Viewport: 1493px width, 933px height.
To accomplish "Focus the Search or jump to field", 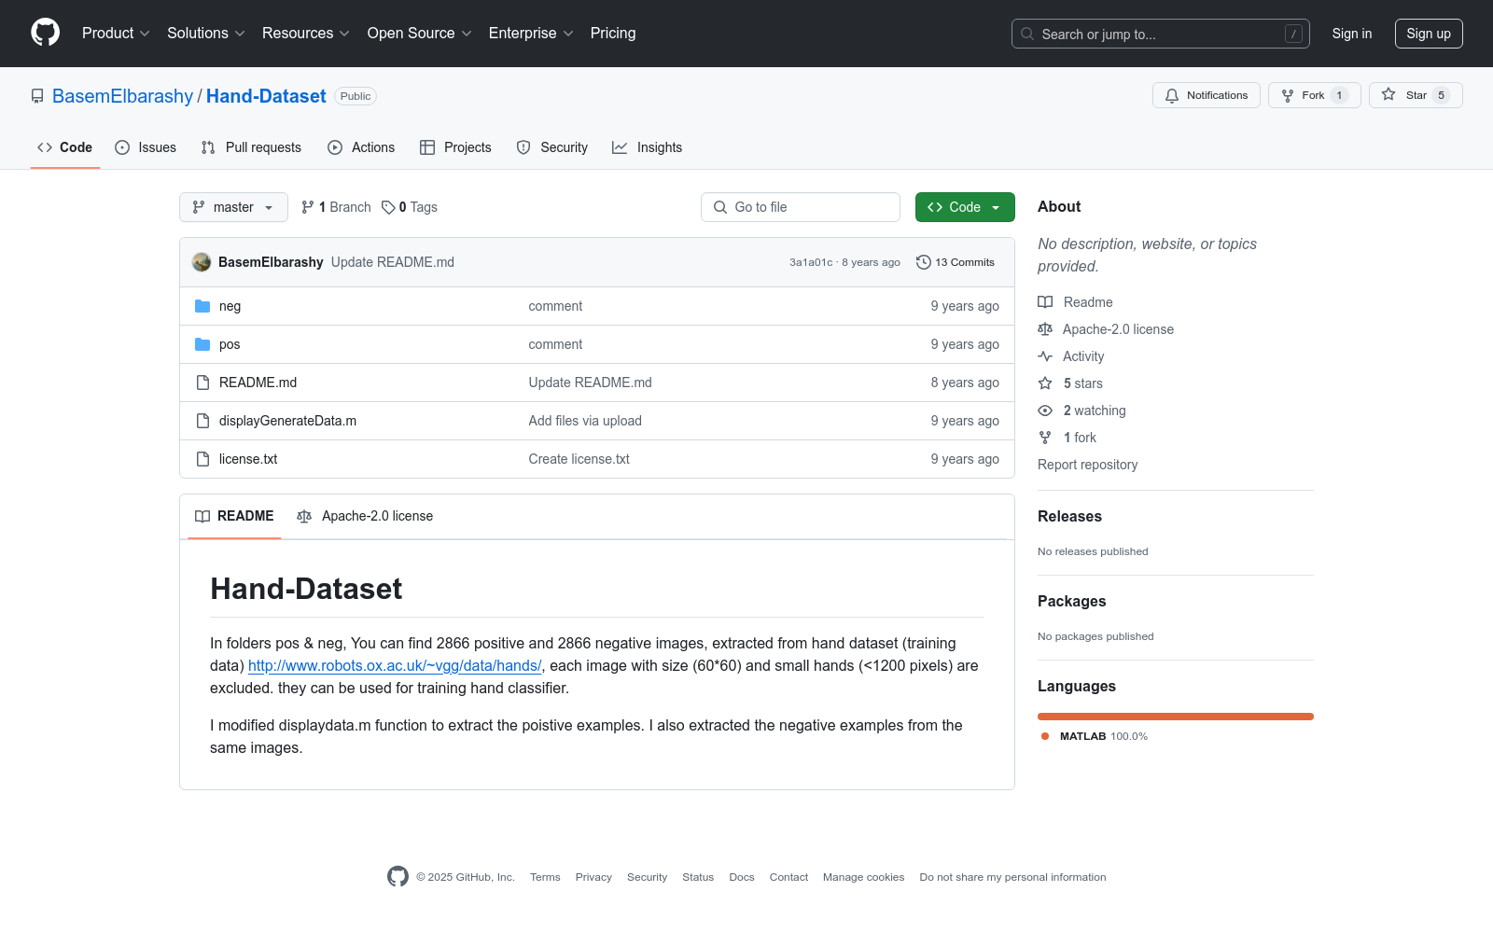I will pos(1161,34).
